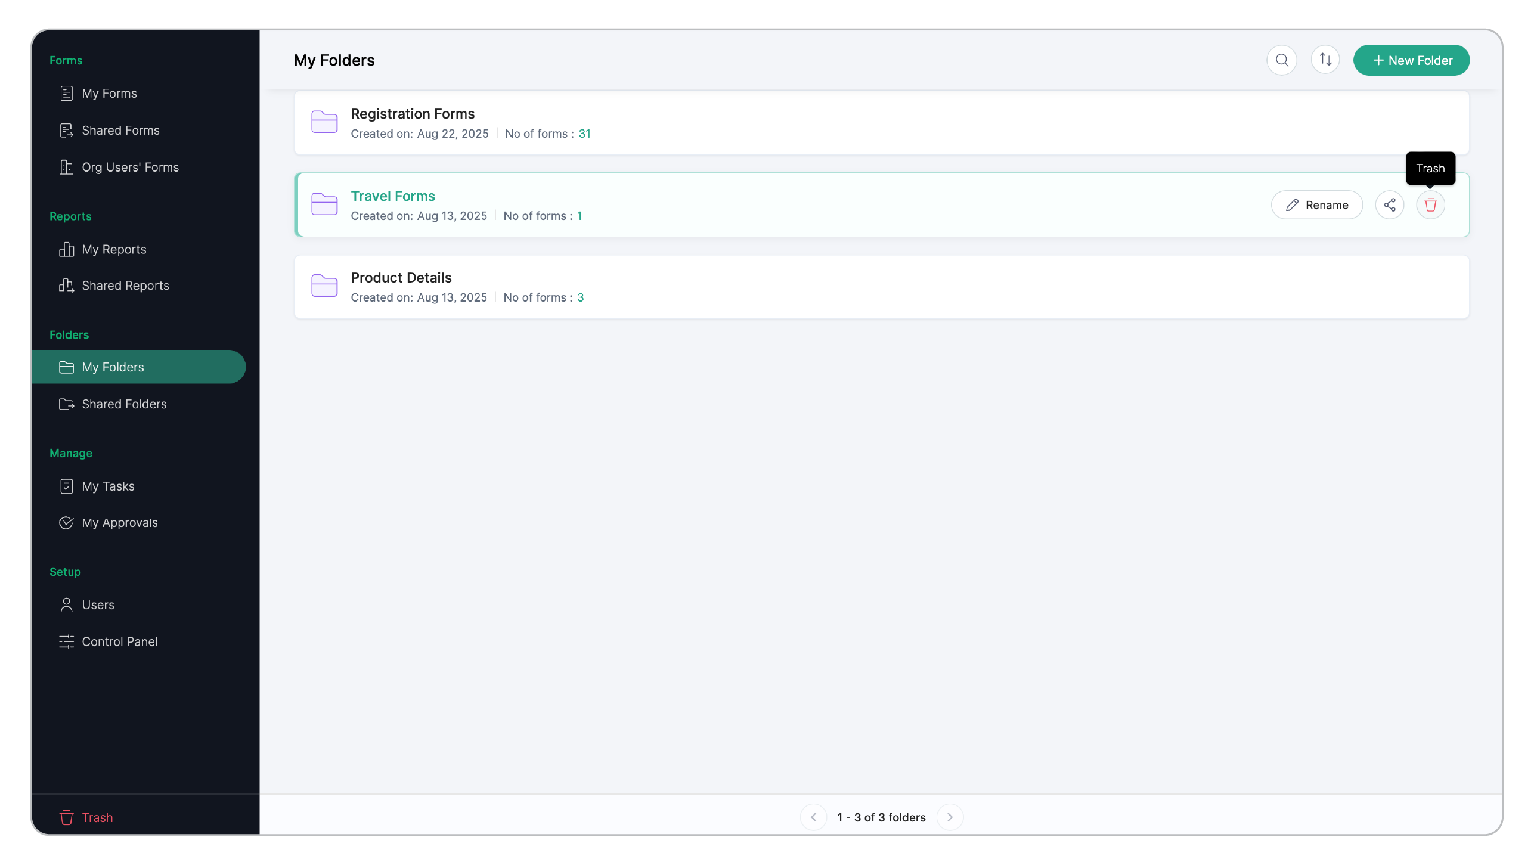Click the search icon in header
Image resolution: width=1534 pixels, height=865 pixels.
tap(1281, 60)
